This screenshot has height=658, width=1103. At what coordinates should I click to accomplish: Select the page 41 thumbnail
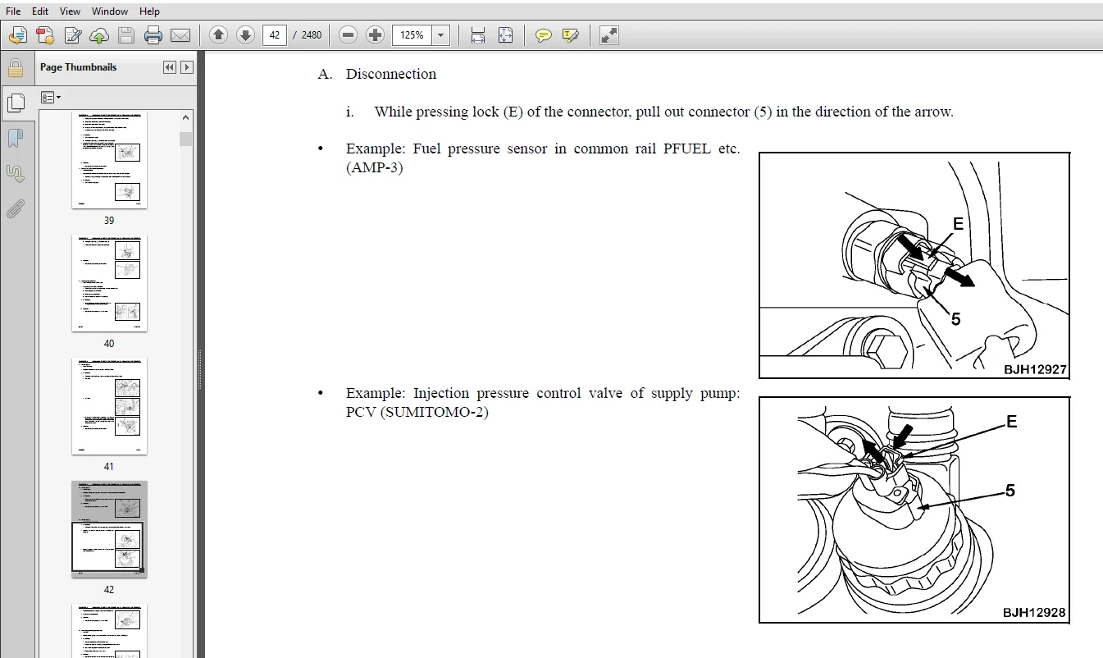(x=109, y=407)
